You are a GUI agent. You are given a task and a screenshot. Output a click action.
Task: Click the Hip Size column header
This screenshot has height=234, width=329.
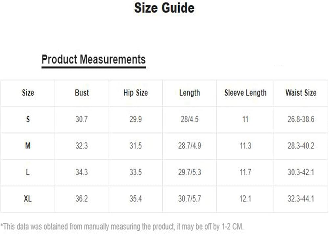pos(136,93)
